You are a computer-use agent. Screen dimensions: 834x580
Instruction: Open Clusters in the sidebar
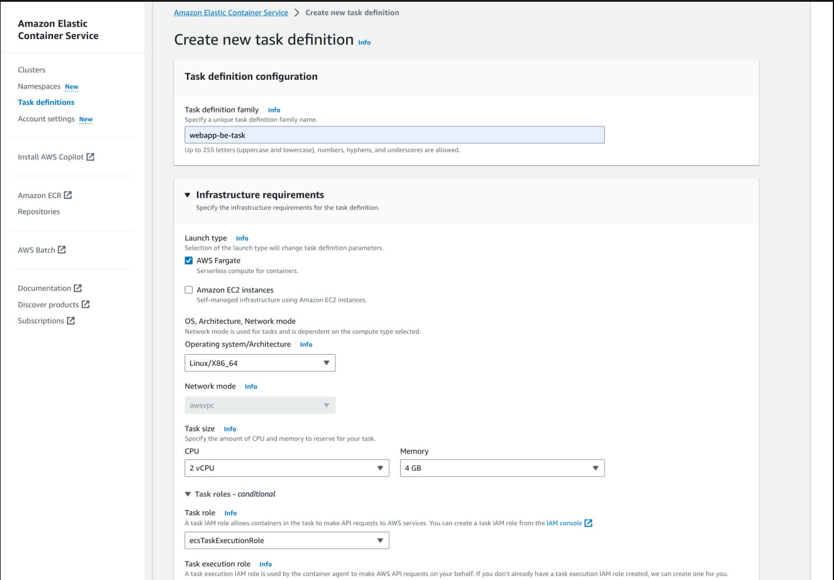point(31,70)
